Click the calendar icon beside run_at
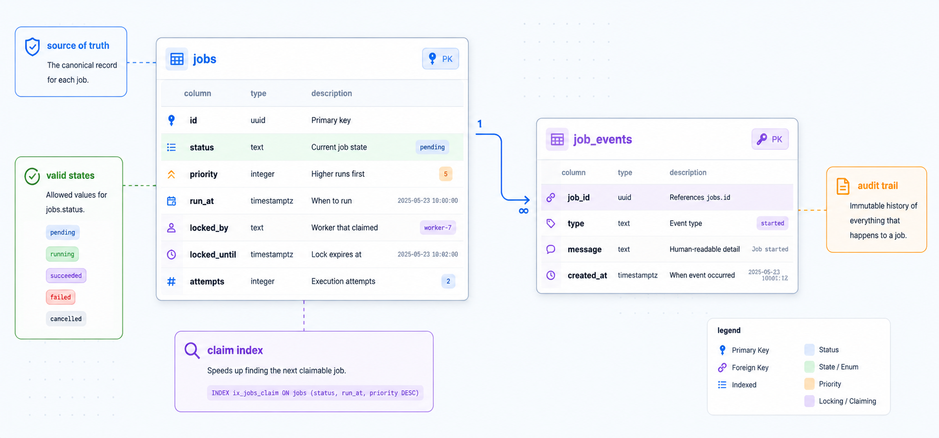939x438 pixels. (x=171, y=201)
